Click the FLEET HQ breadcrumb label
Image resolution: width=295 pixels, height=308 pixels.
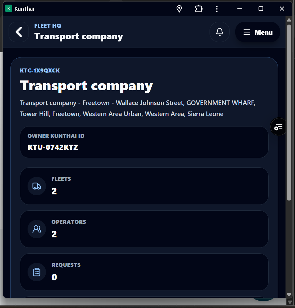point(47,26)
